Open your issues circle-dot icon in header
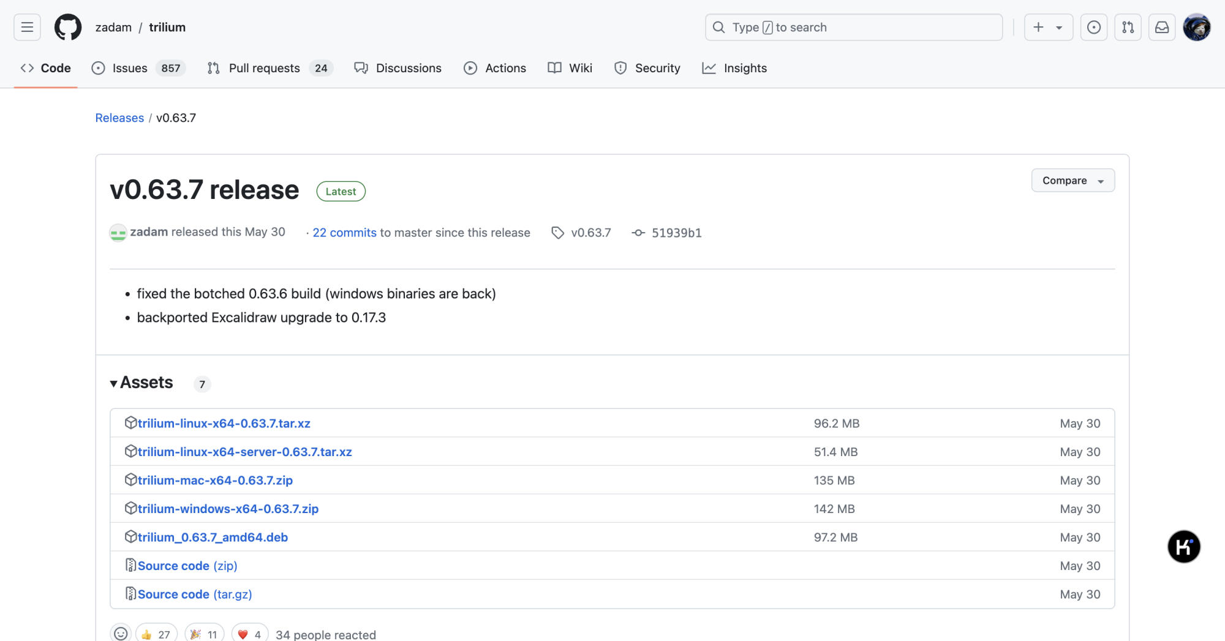 coord(1093,27)
